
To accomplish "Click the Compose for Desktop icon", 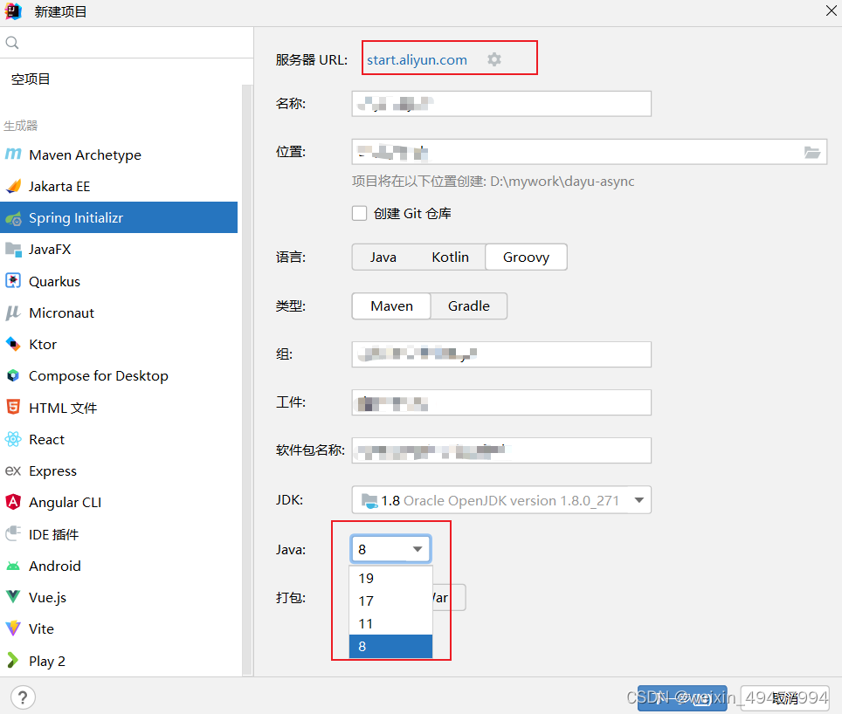I will pos(13,375).
